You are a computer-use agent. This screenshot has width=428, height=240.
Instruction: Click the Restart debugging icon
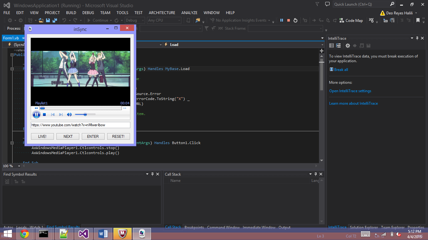coord(295,20)
